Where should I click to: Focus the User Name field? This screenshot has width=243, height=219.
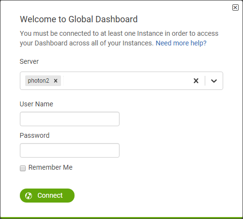[70, 119]
